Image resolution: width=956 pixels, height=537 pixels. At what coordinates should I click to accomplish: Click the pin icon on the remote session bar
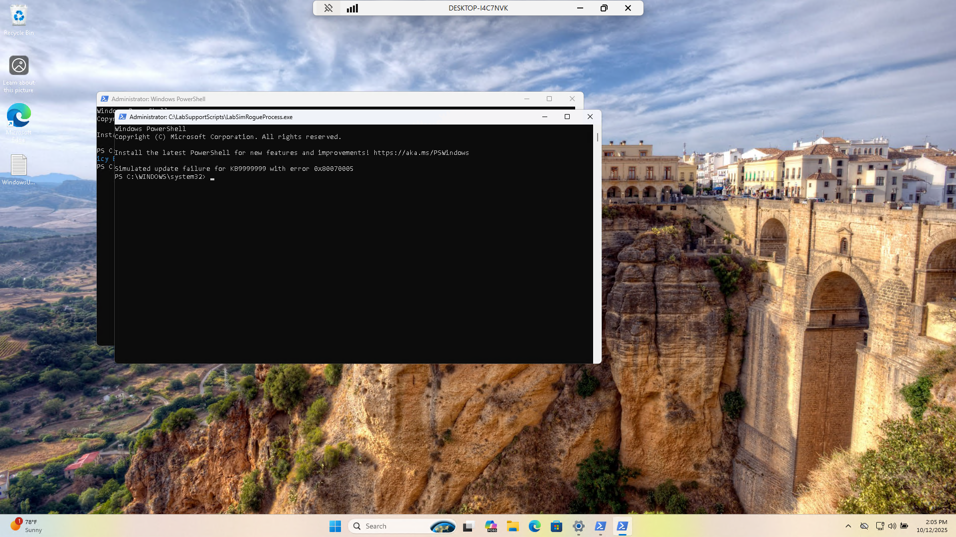tap(328, 8)
